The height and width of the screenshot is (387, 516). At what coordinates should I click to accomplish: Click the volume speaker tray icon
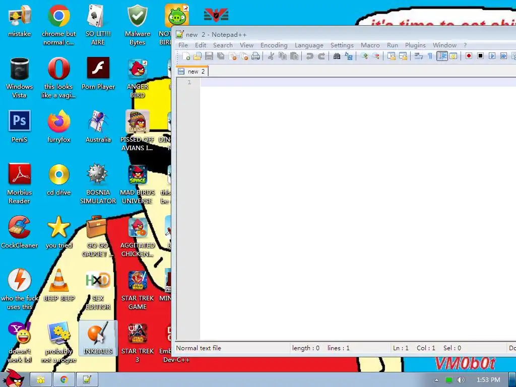coord(461,380)
